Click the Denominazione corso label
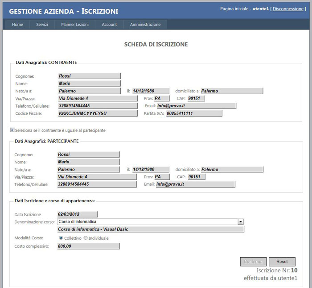 point(34,222)
